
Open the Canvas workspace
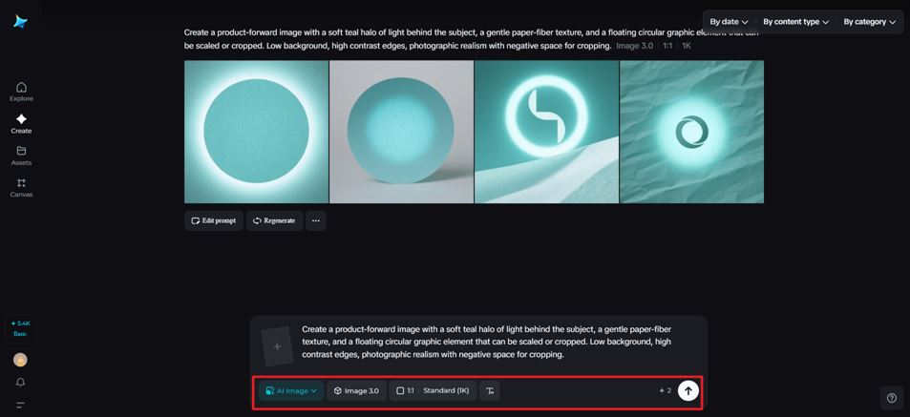pyautogui.click(x=21, y=187)
